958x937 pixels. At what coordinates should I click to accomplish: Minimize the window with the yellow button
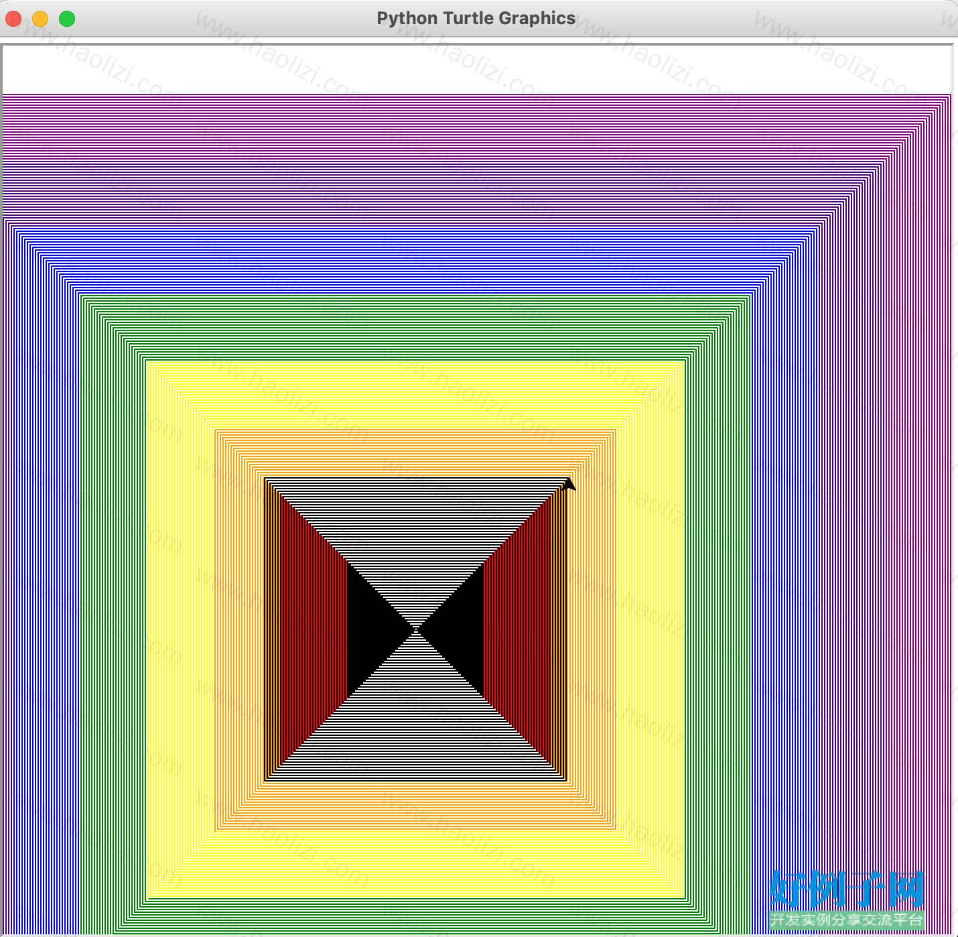point(40,19)
